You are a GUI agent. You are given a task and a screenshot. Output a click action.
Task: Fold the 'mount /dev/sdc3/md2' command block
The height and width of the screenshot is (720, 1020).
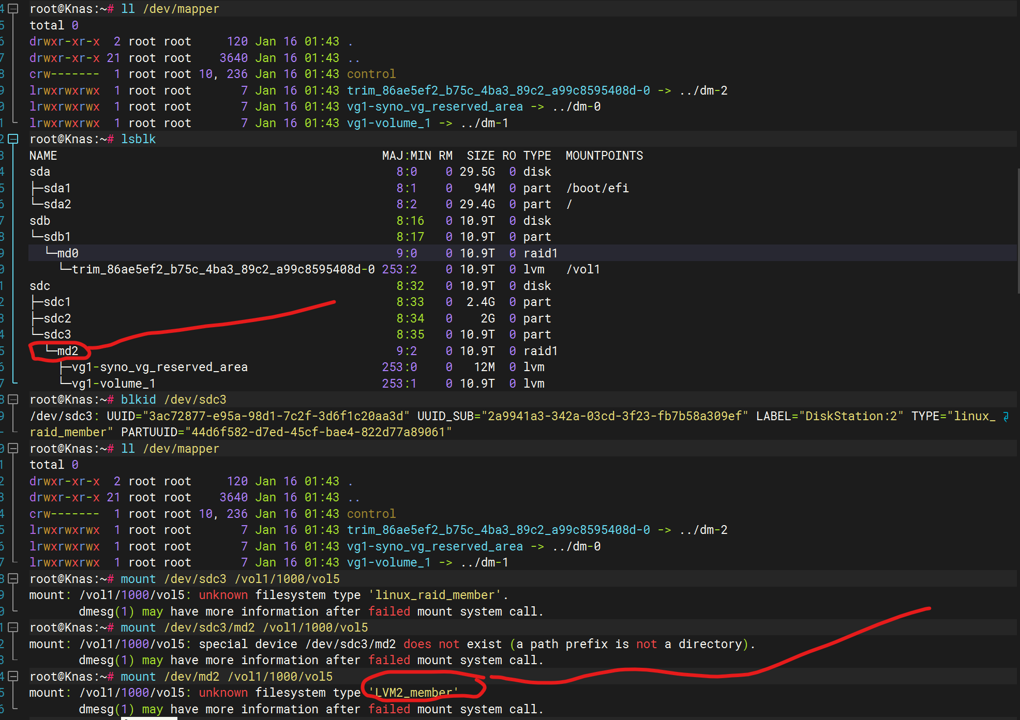pos(14,627)
